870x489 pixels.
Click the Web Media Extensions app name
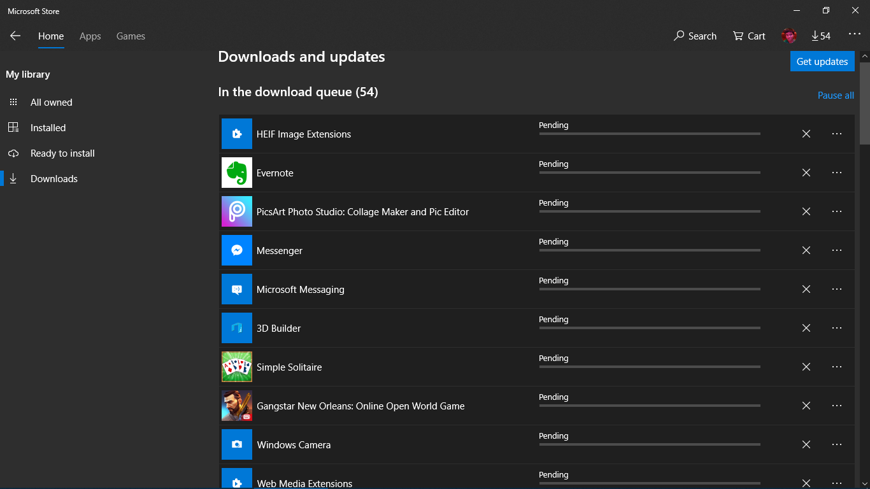tap(304, 483)
